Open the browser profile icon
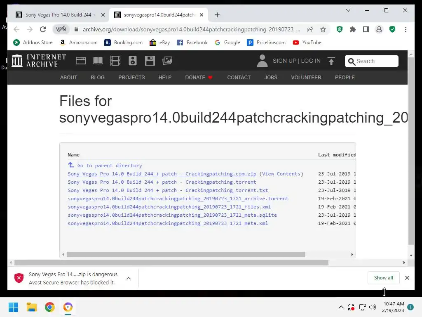This screenshot has width=422, height=317. point(379,29)
